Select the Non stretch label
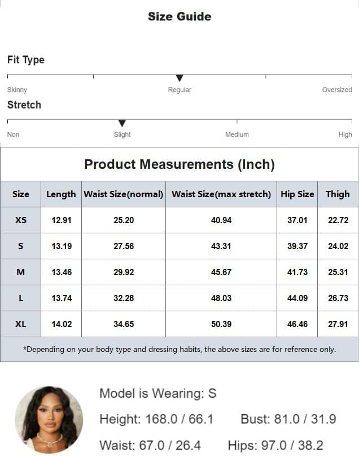 point(13,134)
